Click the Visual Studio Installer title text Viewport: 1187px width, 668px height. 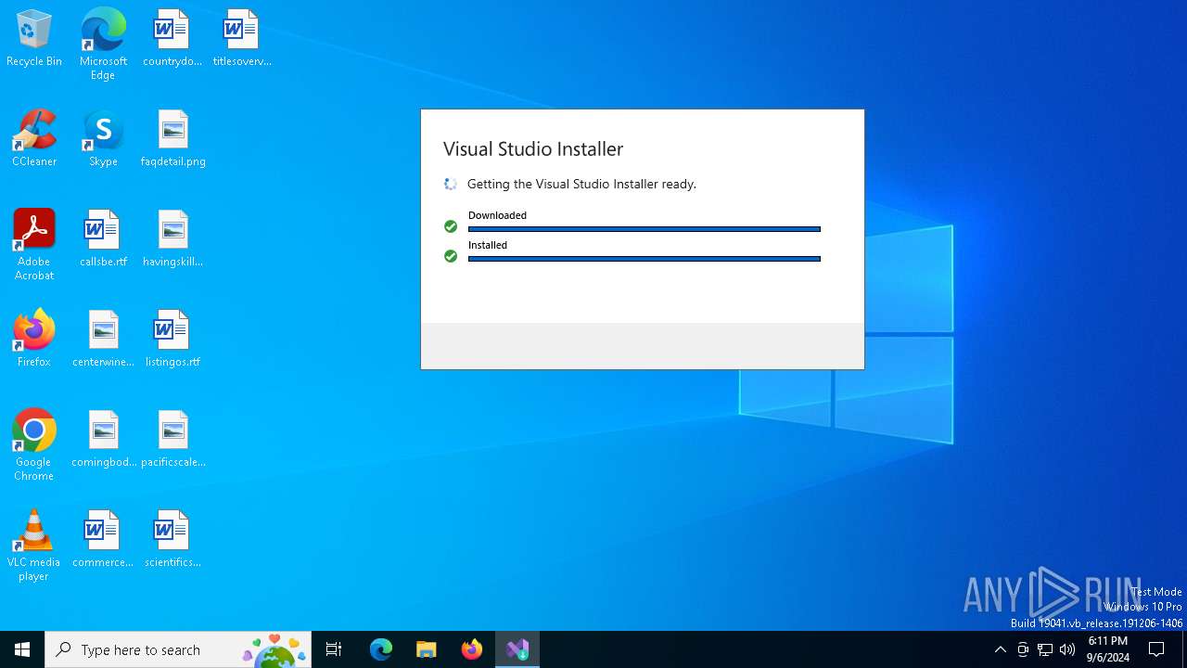pyautogui.click(x=533, y=148)
